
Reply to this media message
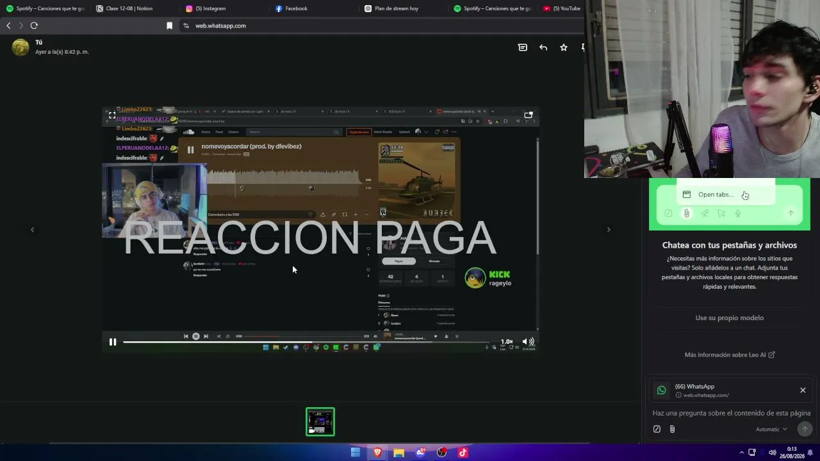543,47
